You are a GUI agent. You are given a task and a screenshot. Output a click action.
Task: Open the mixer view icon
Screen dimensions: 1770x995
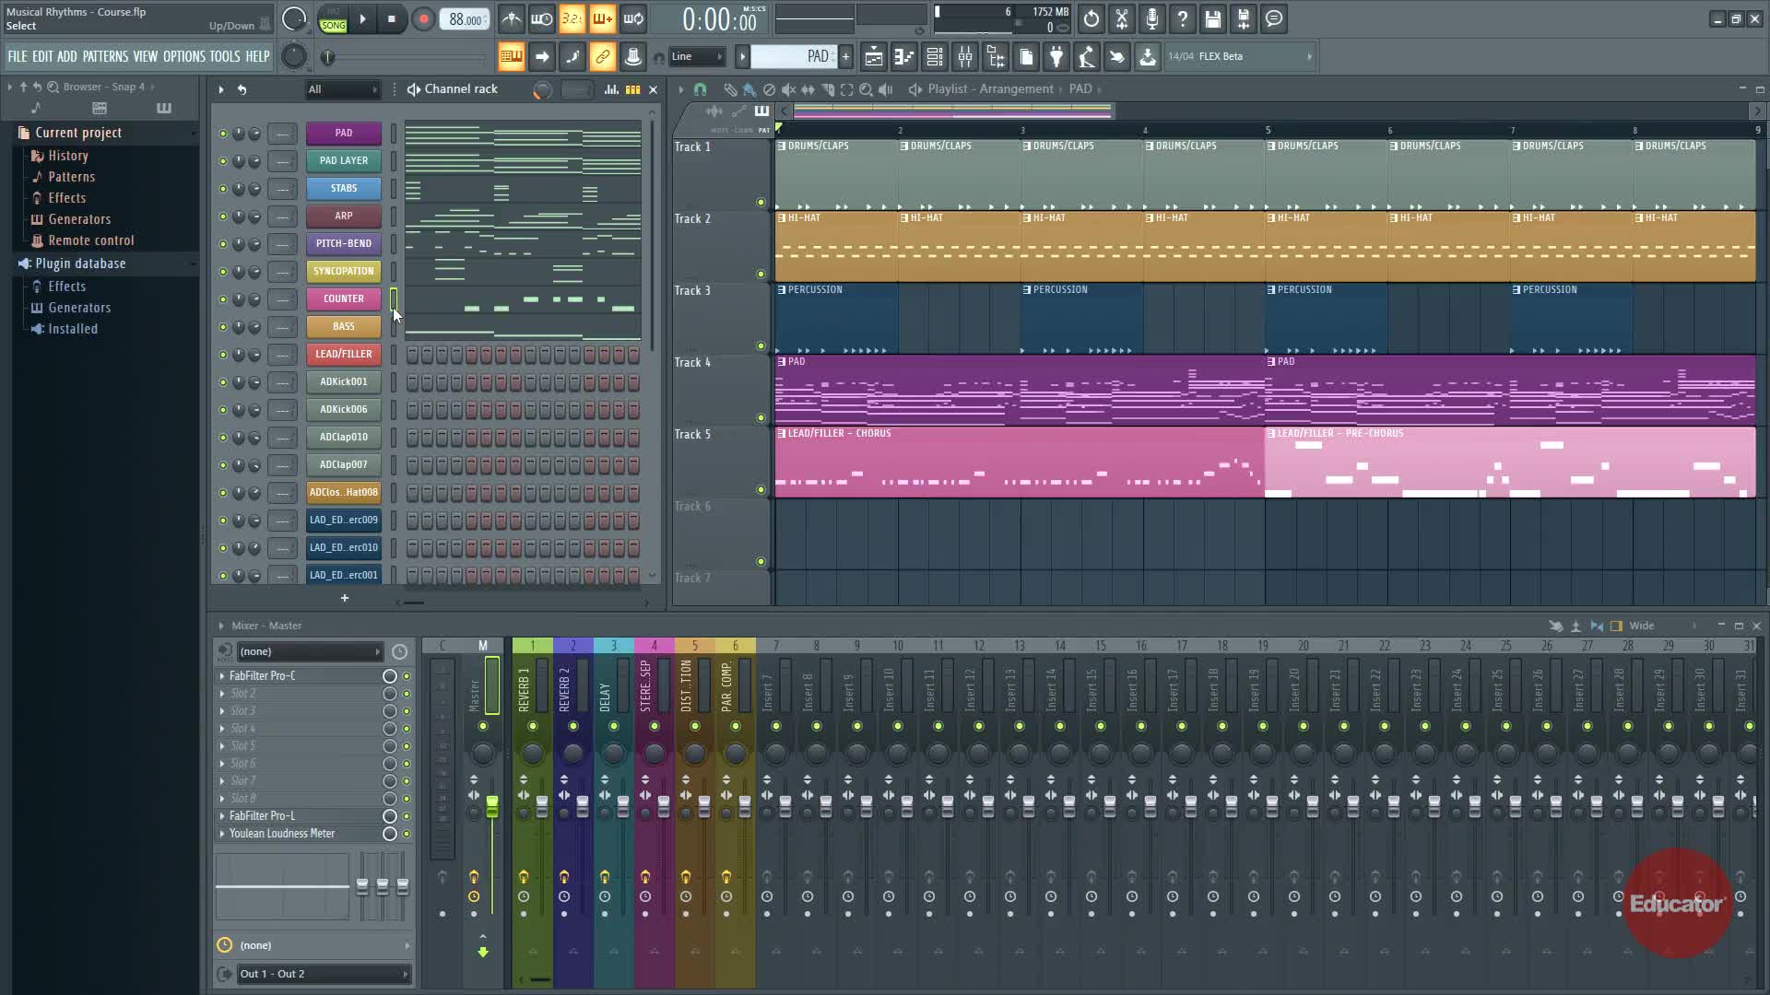pos(965,57)
